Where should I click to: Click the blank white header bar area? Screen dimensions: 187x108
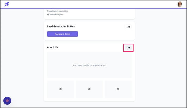93,4
